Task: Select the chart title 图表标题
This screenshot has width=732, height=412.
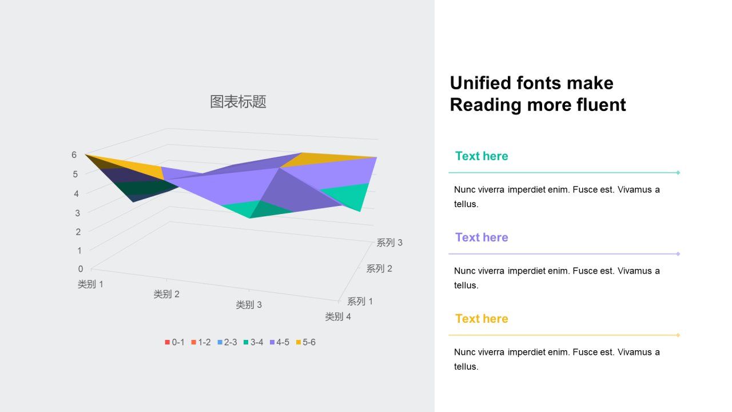Action: tap(238, 102)
